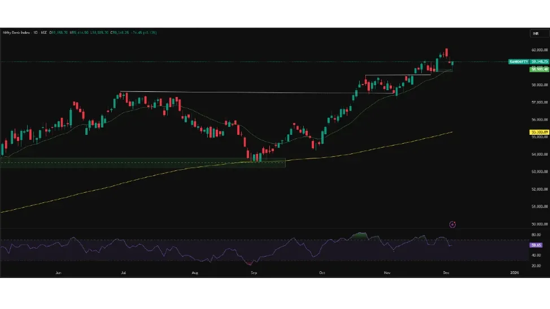Click the BANKNIFTY price line label
This screenshot has height=309, width=550.
click(x=518, y=61)
